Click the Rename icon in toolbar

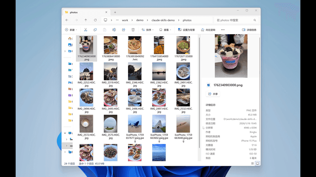tap(114, 30)
